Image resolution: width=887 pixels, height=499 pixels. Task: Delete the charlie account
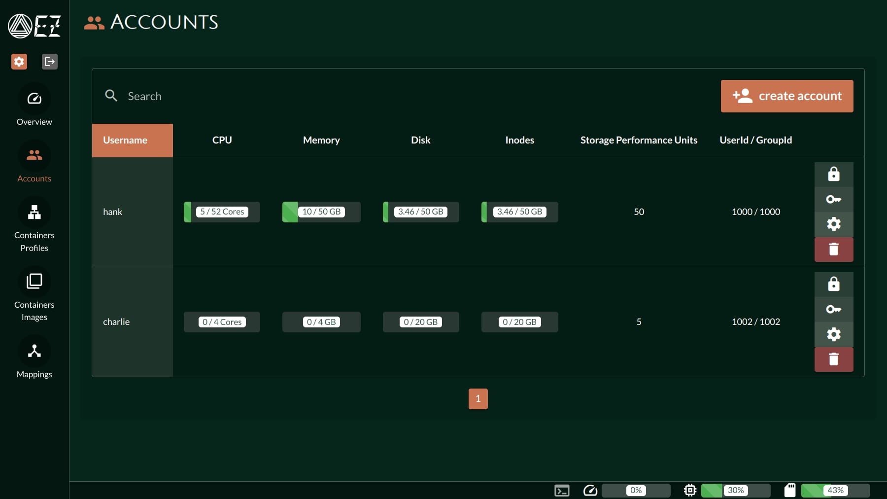(833, 359)
